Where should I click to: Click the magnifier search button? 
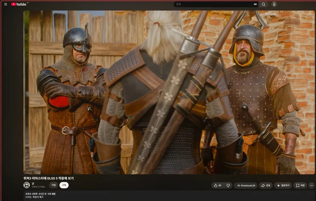(x=263, y=4)
